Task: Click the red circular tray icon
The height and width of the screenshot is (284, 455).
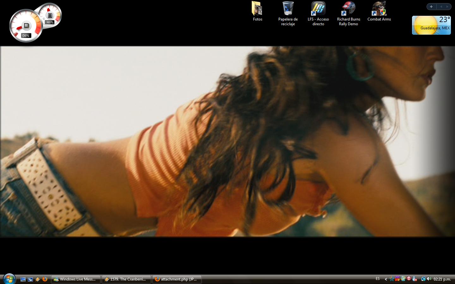Action: (409, 279)
